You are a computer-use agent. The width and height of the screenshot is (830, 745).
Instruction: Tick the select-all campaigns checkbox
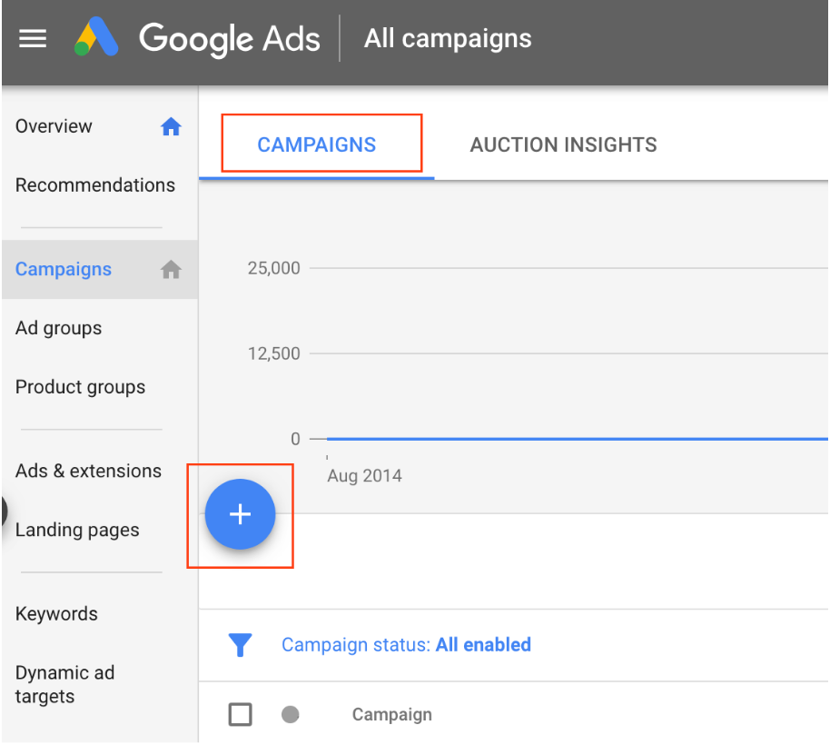point(241,714)
